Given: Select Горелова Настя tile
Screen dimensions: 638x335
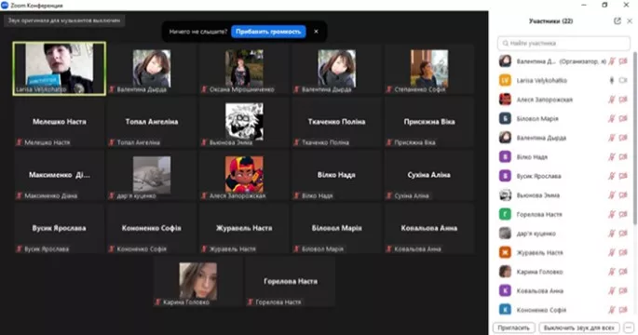Looking at the screenshot, I should [x=291, y=282].
